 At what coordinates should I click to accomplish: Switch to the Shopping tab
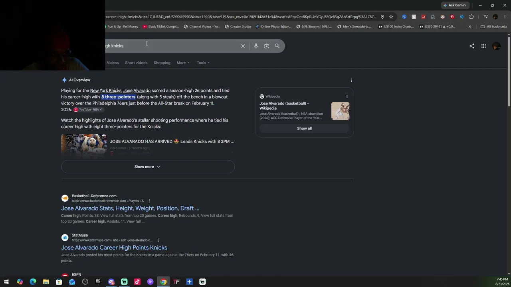pos(162,63)
